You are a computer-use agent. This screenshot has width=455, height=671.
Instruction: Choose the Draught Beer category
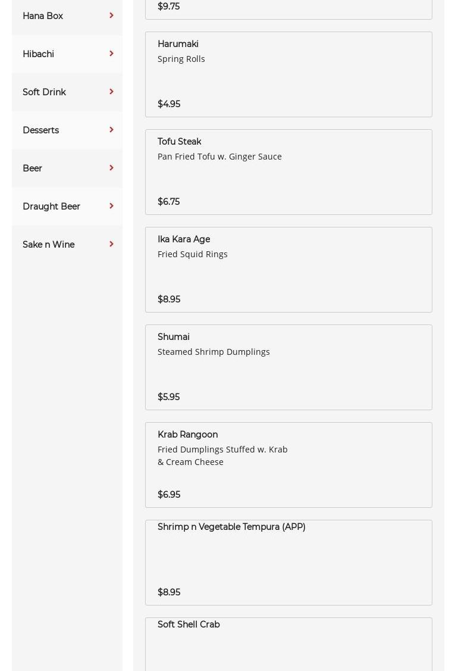52,207
